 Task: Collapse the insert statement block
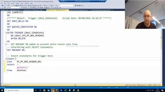tap(6, 59)
